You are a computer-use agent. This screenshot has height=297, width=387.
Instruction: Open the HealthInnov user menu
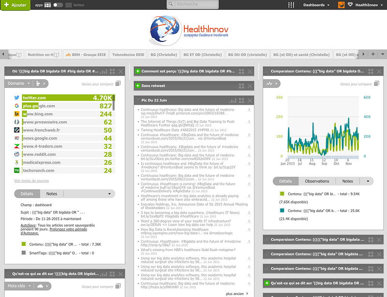tap(369, 5)
